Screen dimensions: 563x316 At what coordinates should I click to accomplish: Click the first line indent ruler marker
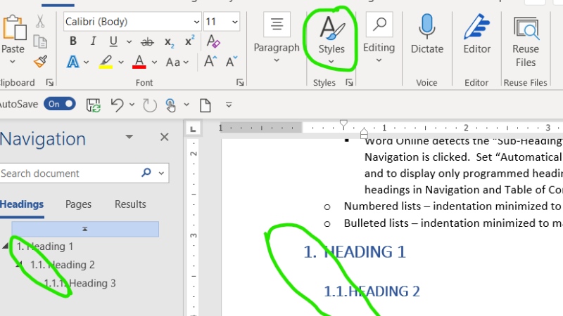[343, 124]
